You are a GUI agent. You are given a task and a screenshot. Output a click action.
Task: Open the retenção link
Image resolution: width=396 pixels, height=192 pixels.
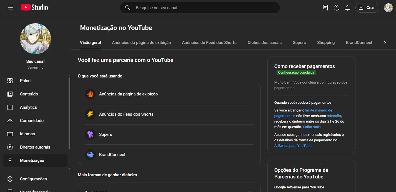[334, 116]
